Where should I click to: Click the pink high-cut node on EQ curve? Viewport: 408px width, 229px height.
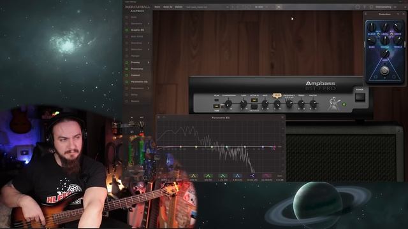click(274, 147)
